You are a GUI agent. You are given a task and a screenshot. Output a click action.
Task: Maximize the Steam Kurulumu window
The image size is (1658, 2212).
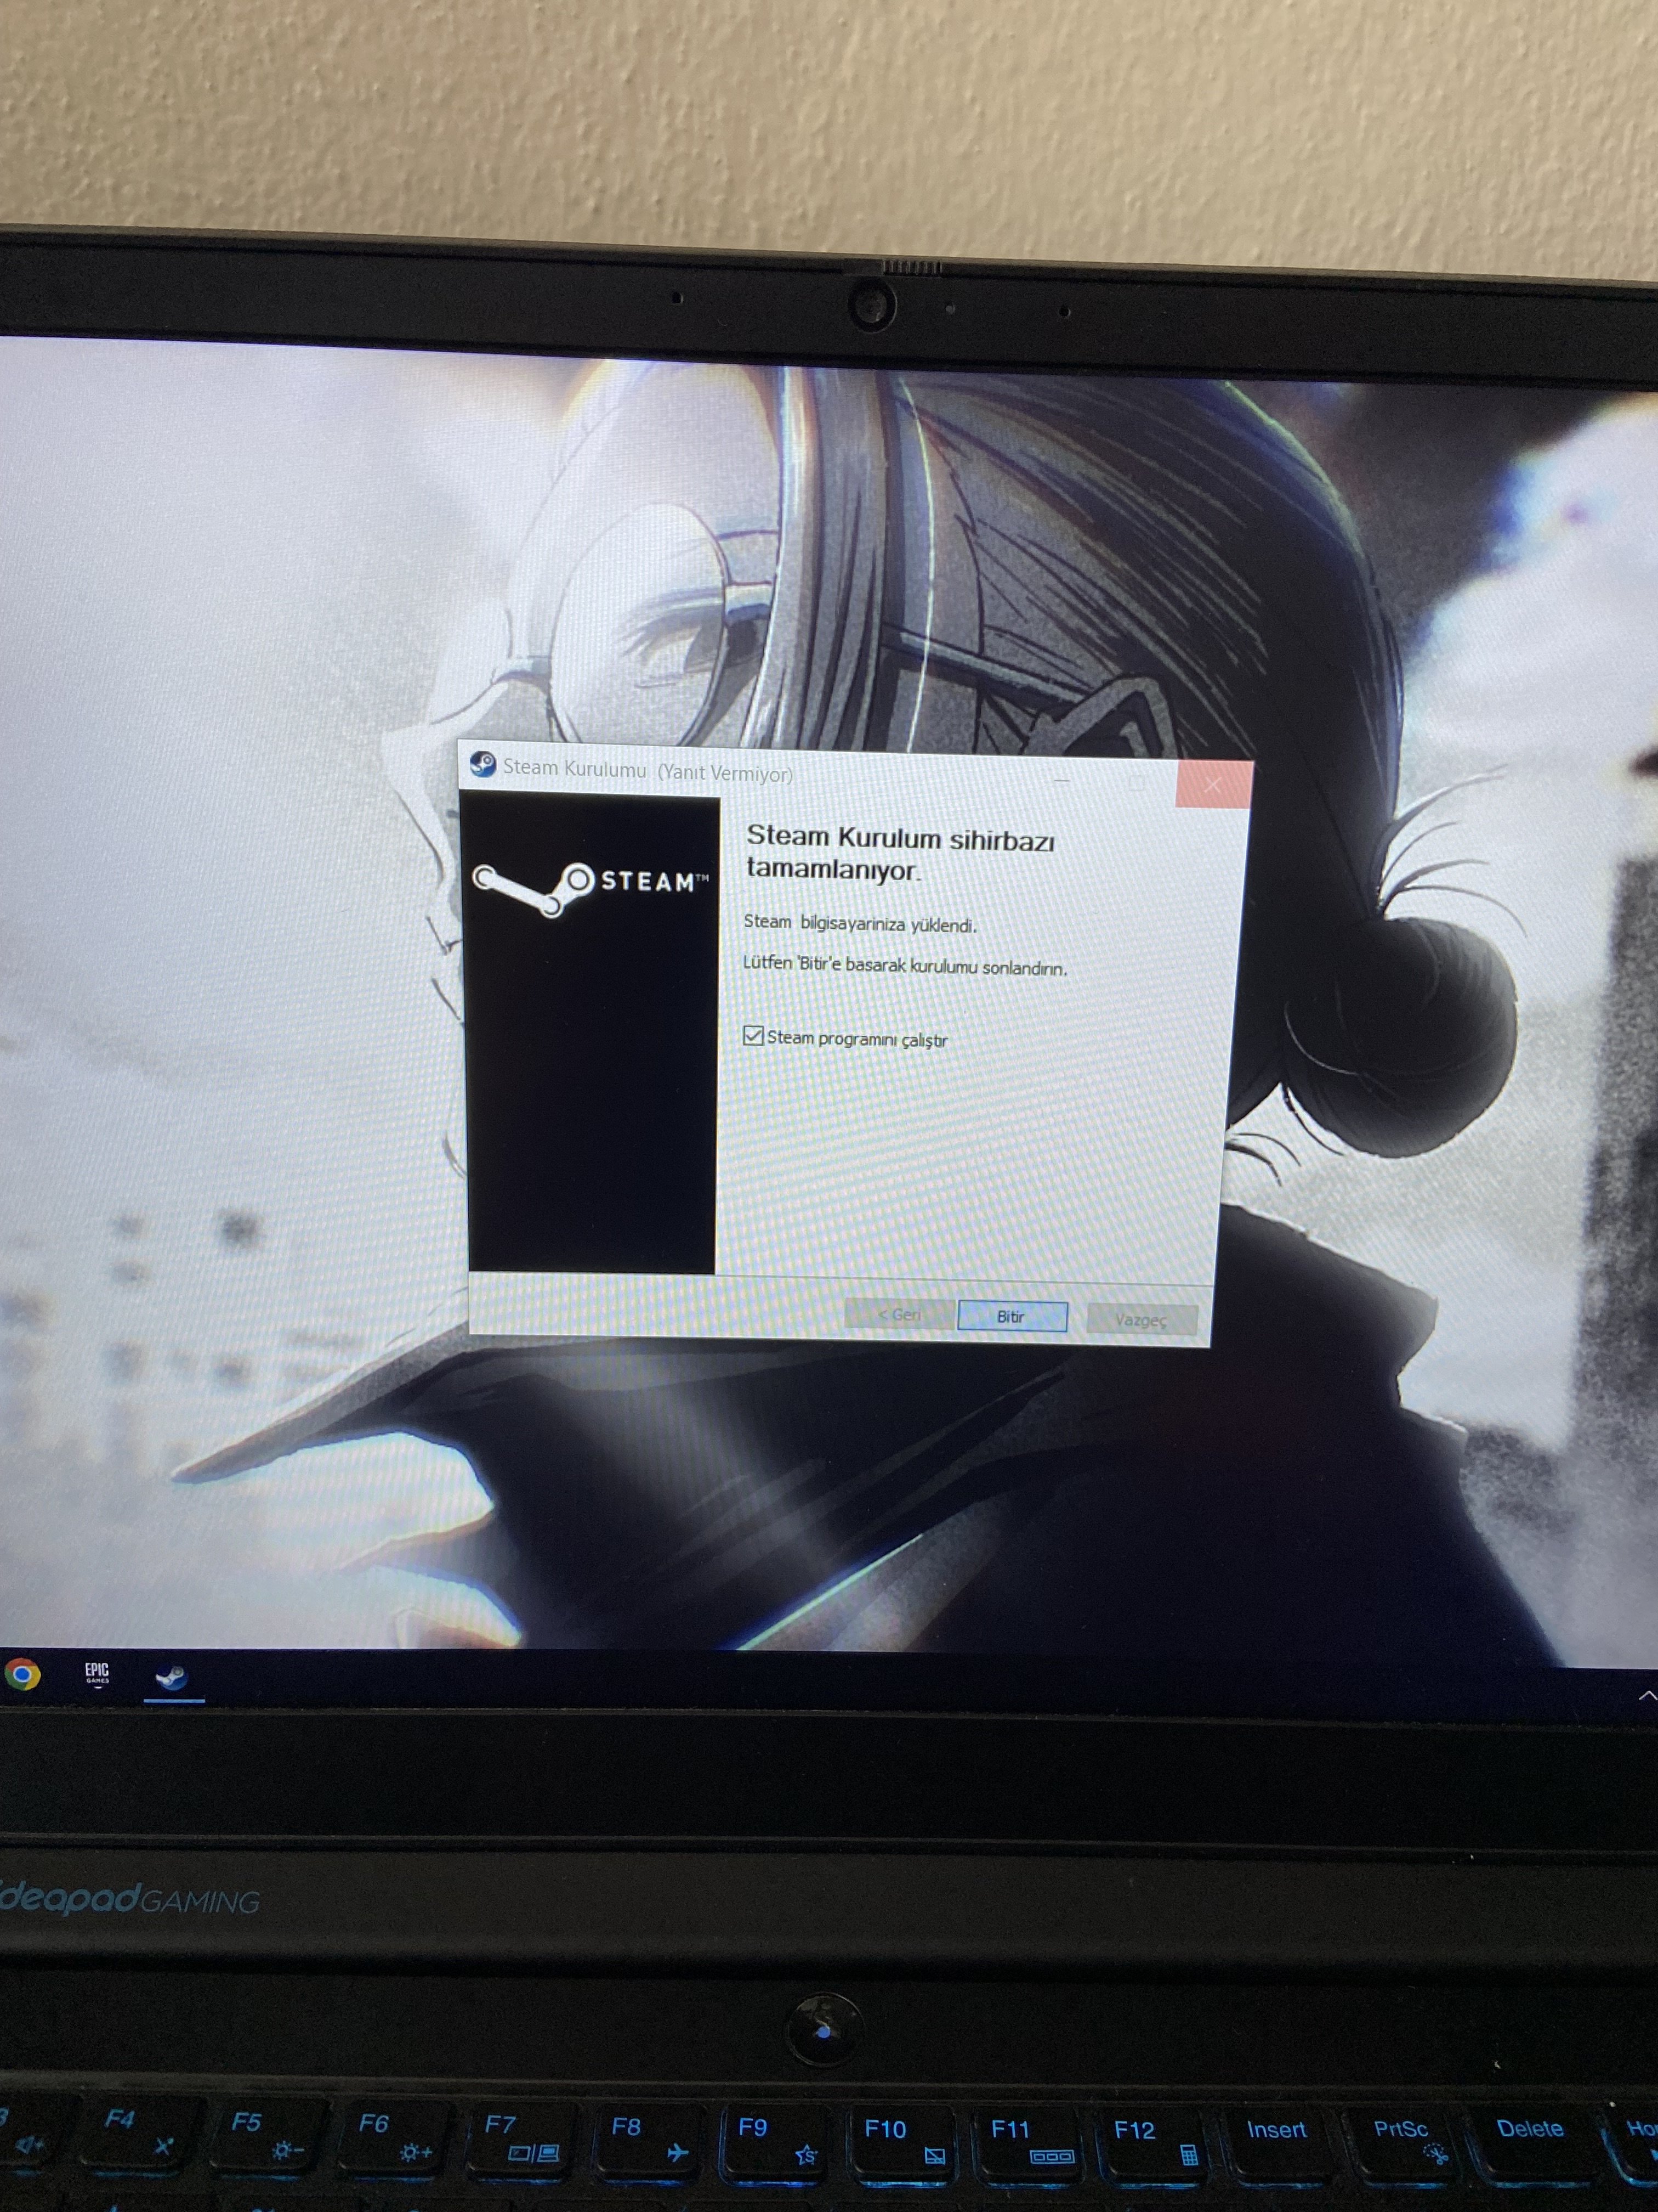1137,782
